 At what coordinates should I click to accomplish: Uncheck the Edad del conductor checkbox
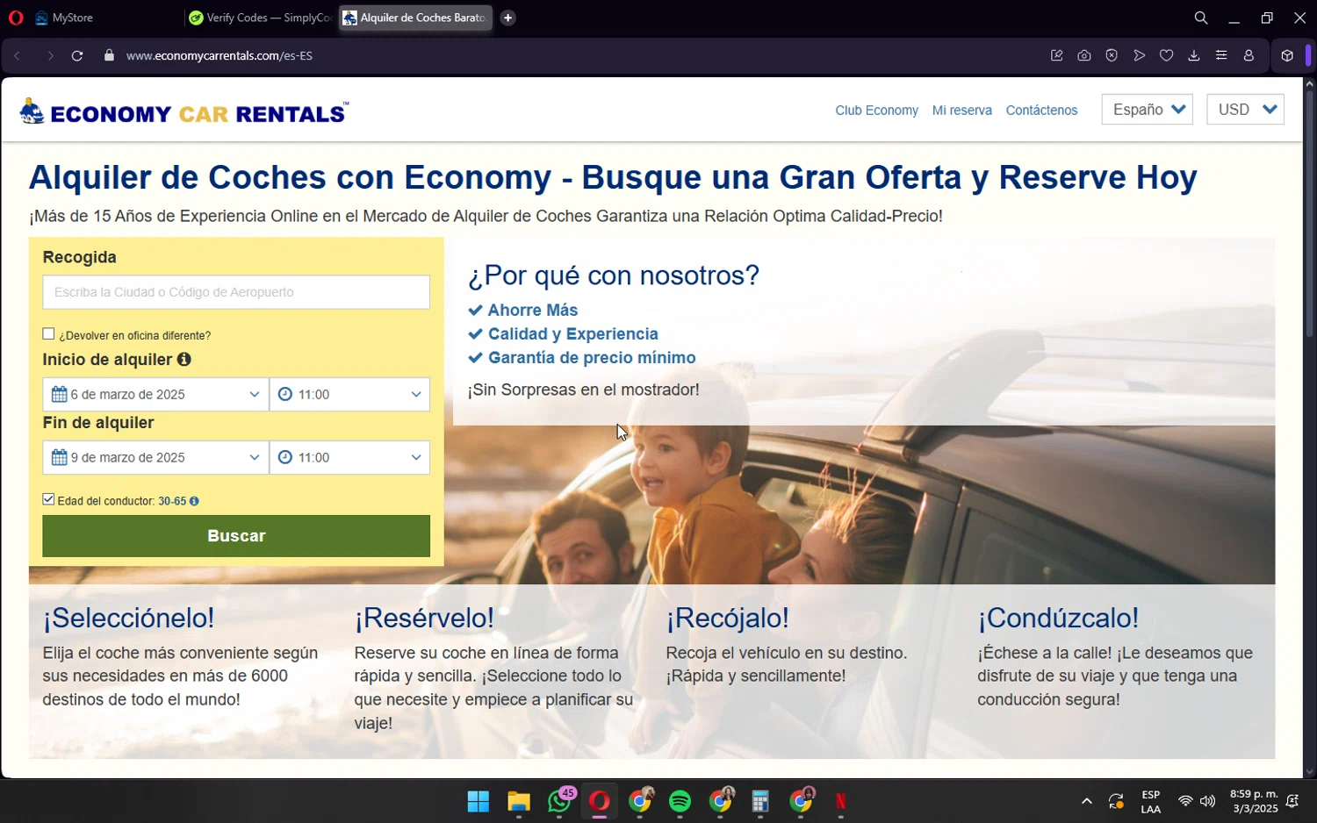(48, 499)
